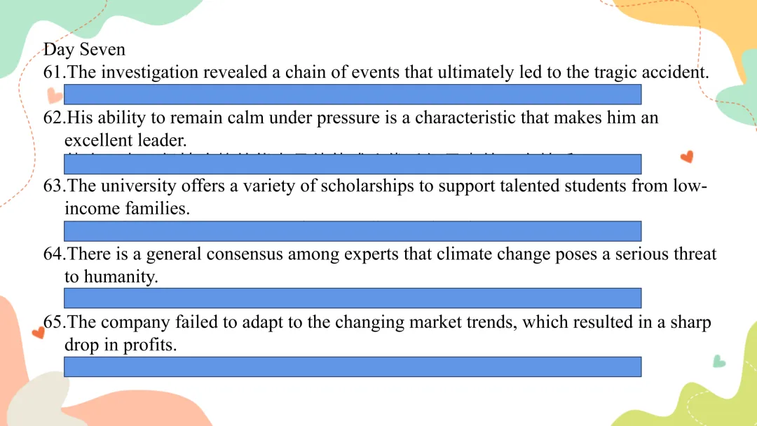The width and height of the screenshot is (757, 426).
Task: Click the blue box under sentence 63
Action: [353, 231]
